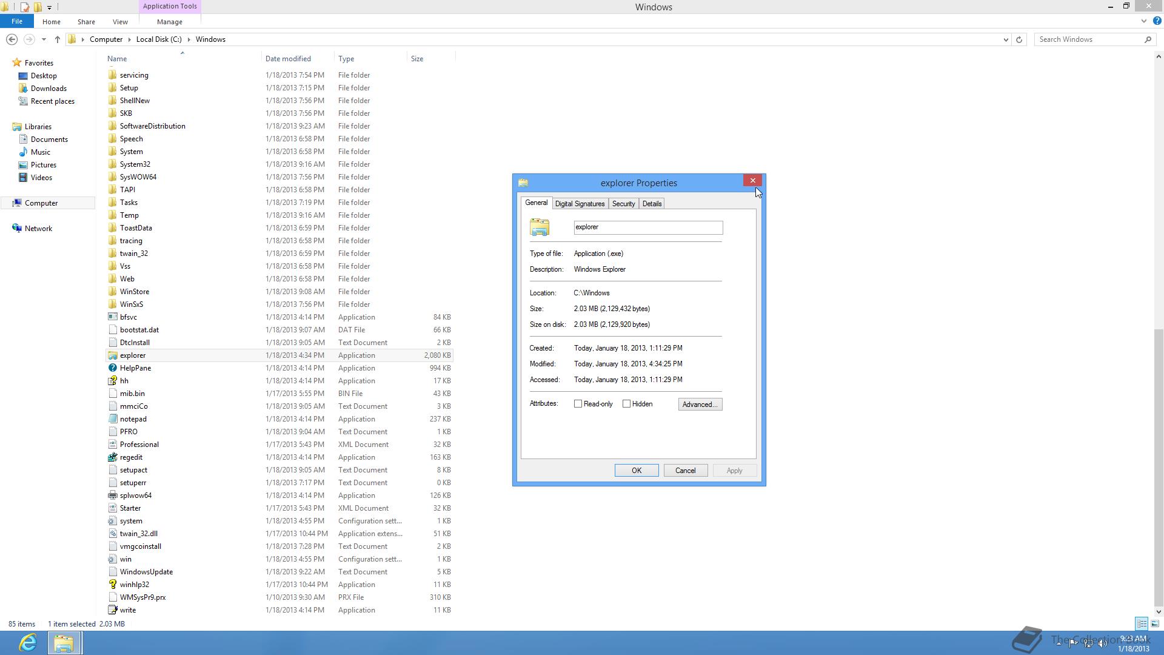The height and width of the screenshot is (655, 1164).
Task: Open the recent locations dropdown arrow
Action: click(44, 39)
